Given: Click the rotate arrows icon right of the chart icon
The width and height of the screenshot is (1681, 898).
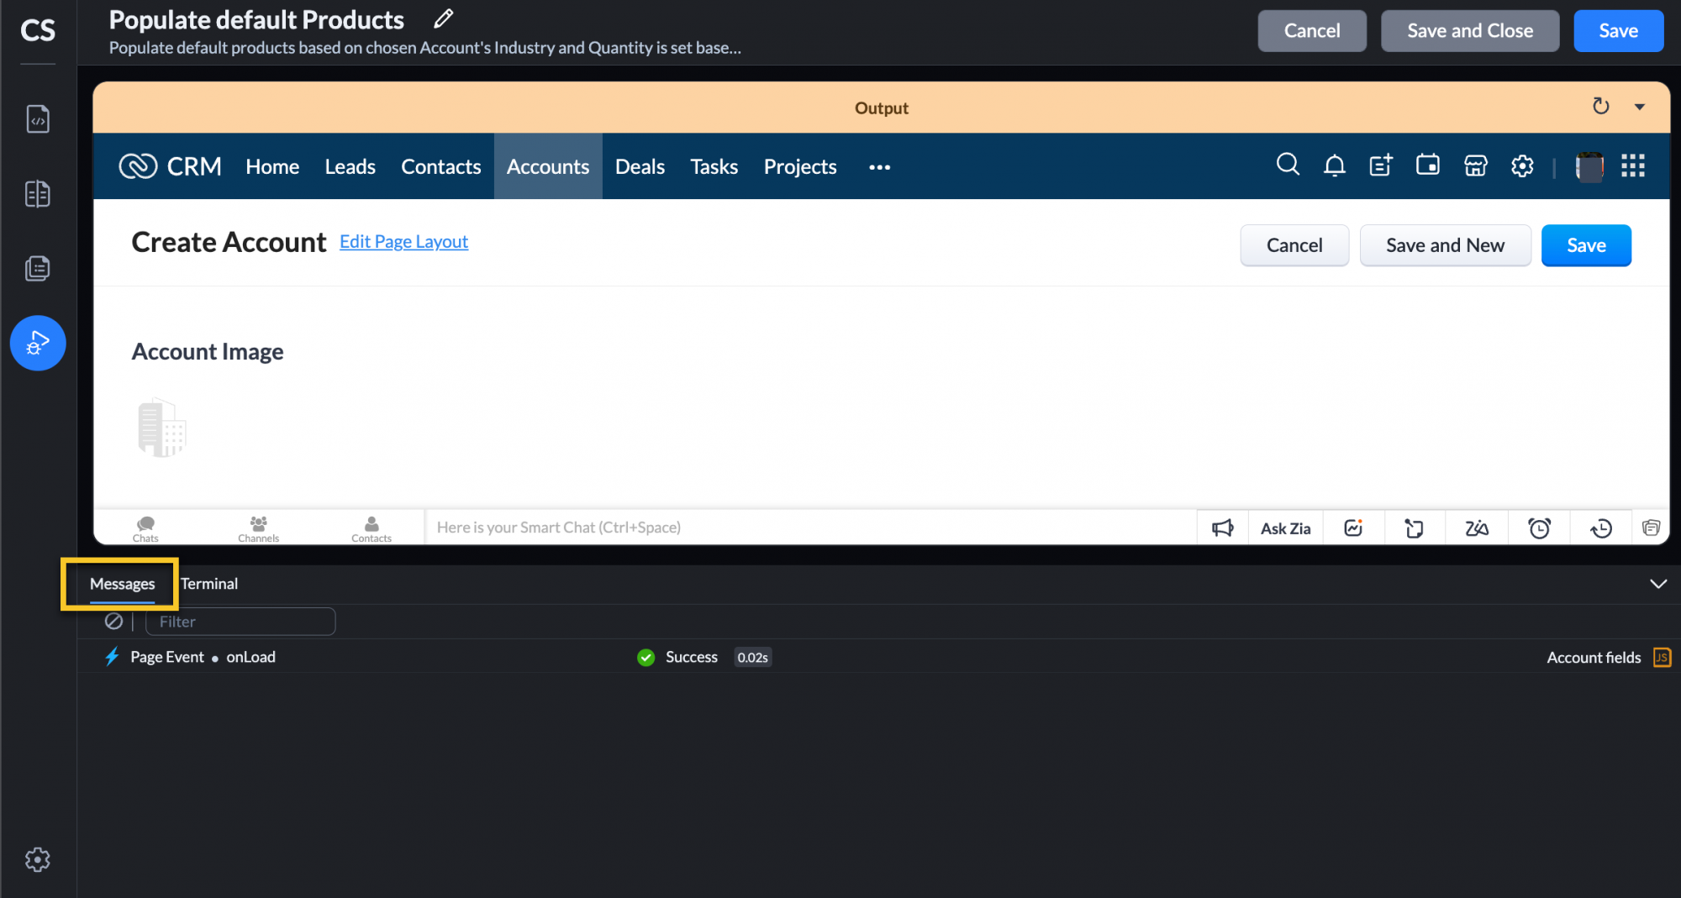Looking at the screenshot, I should point(1415,528).
